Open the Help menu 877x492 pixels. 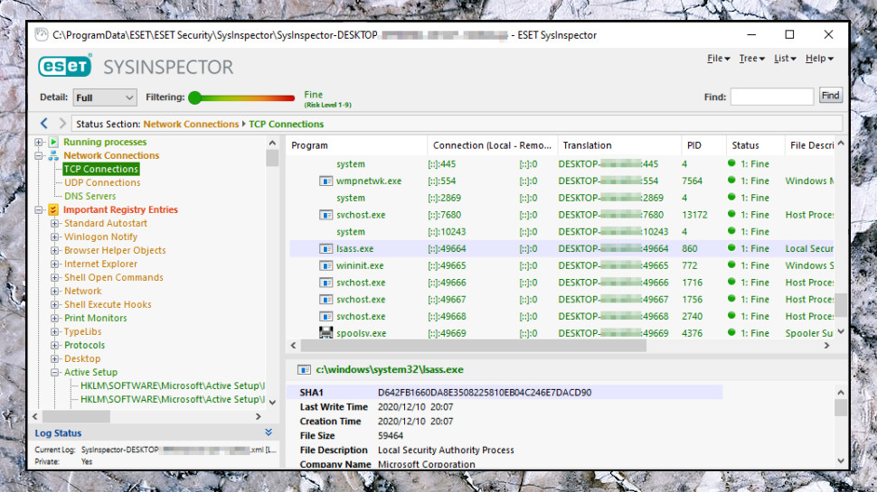point(819,58)
